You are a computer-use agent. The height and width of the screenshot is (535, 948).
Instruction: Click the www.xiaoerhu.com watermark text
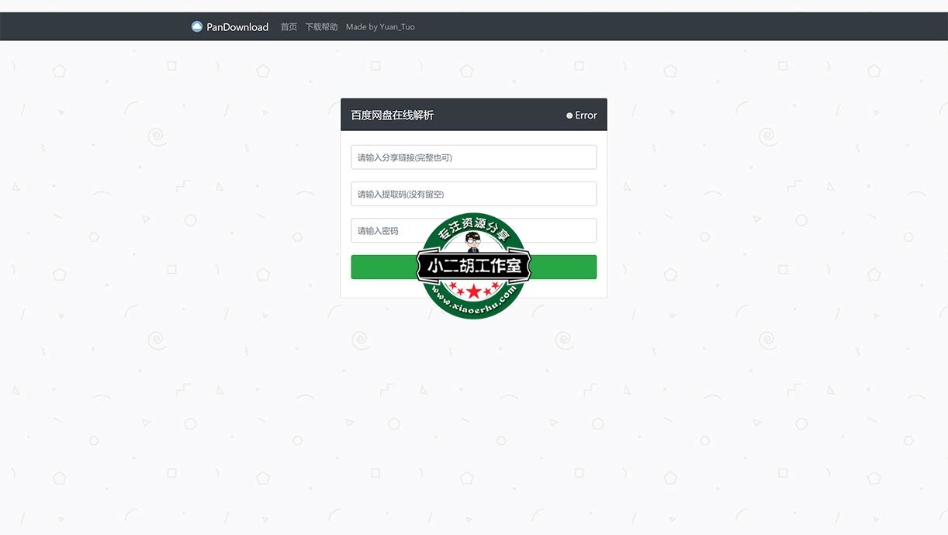click(474, 305)
